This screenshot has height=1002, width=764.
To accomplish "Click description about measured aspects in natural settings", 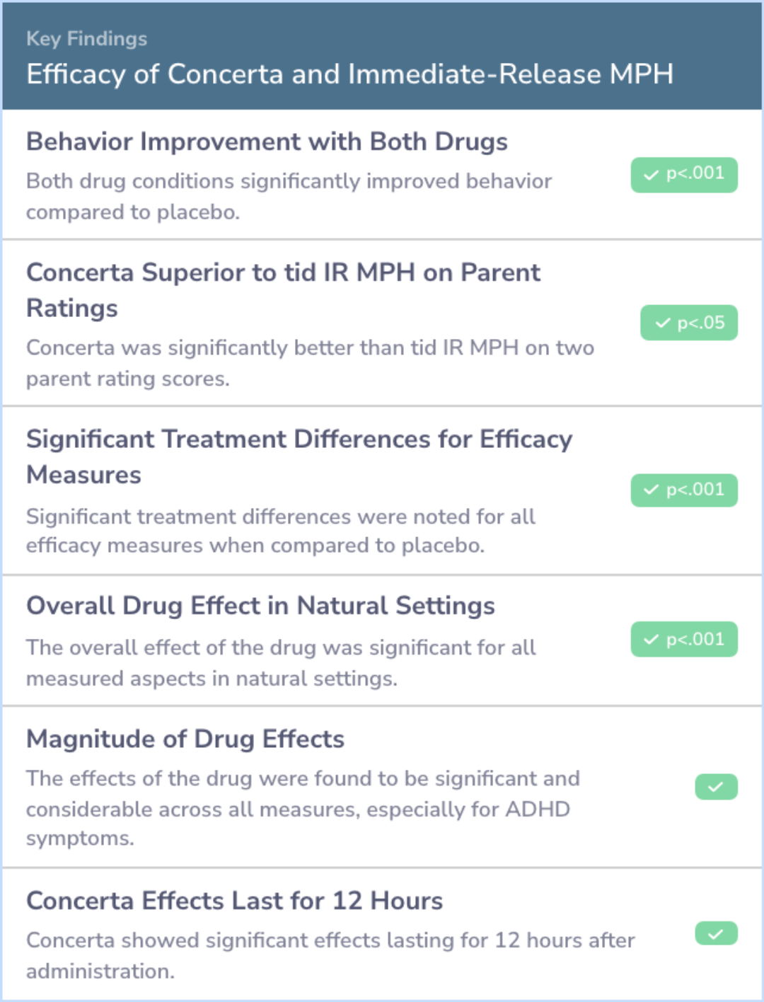I will coord(281,663).
